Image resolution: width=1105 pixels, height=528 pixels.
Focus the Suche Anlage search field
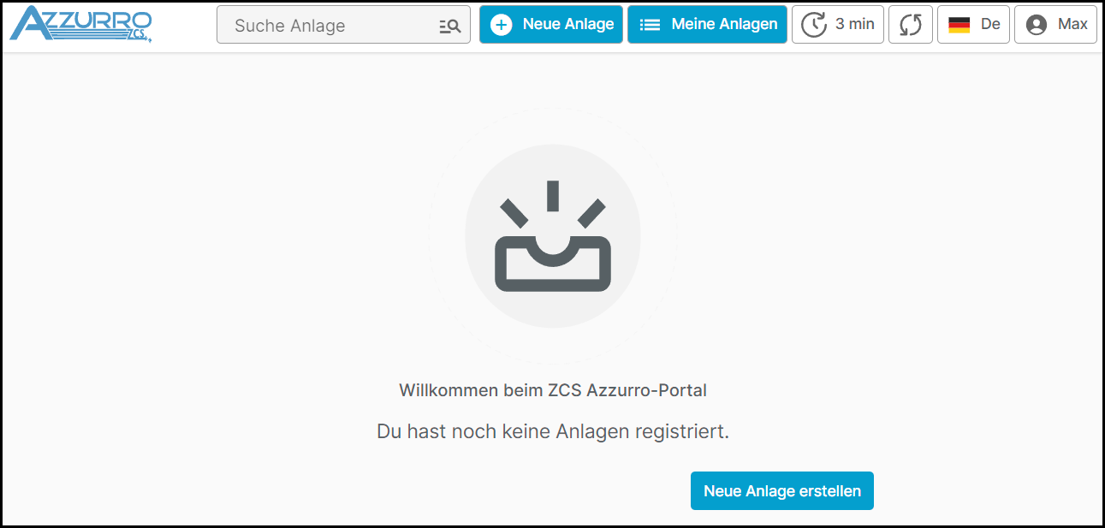(343, 25)
